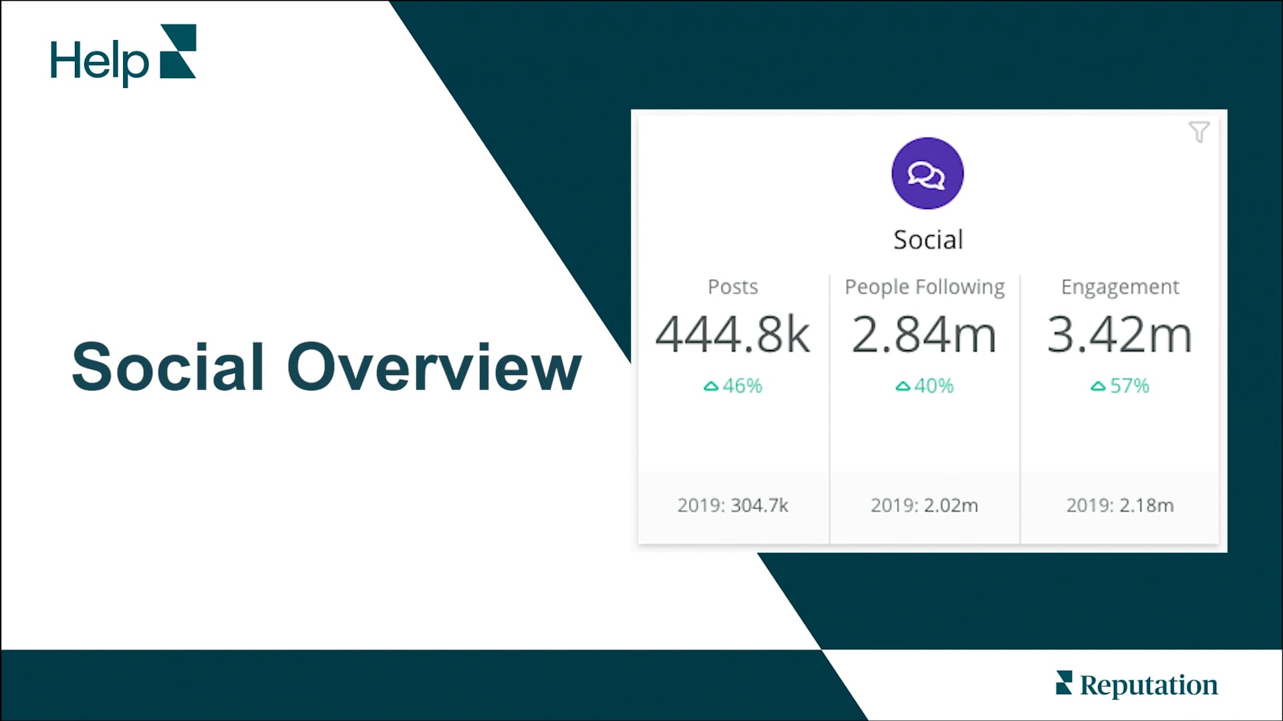Click the Reputation logo icon
Screen dimensions: 1283x721
coord(1064,683)
